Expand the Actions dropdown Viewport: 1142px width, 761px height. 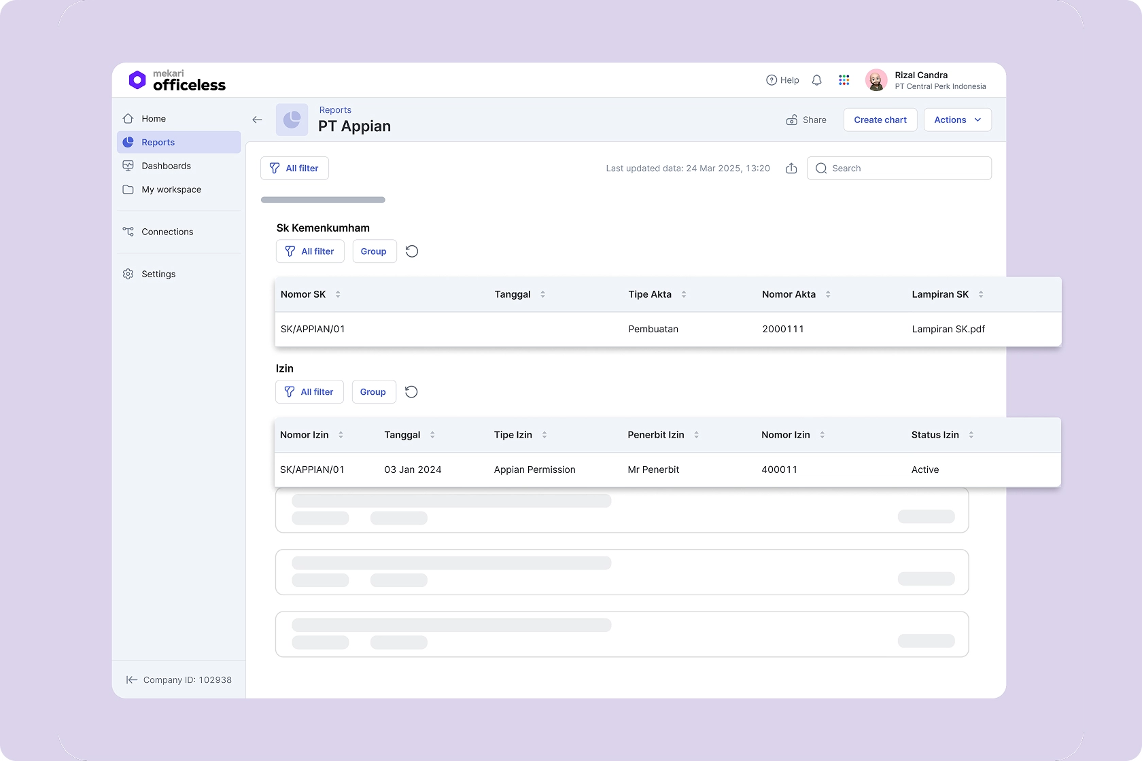957,120
